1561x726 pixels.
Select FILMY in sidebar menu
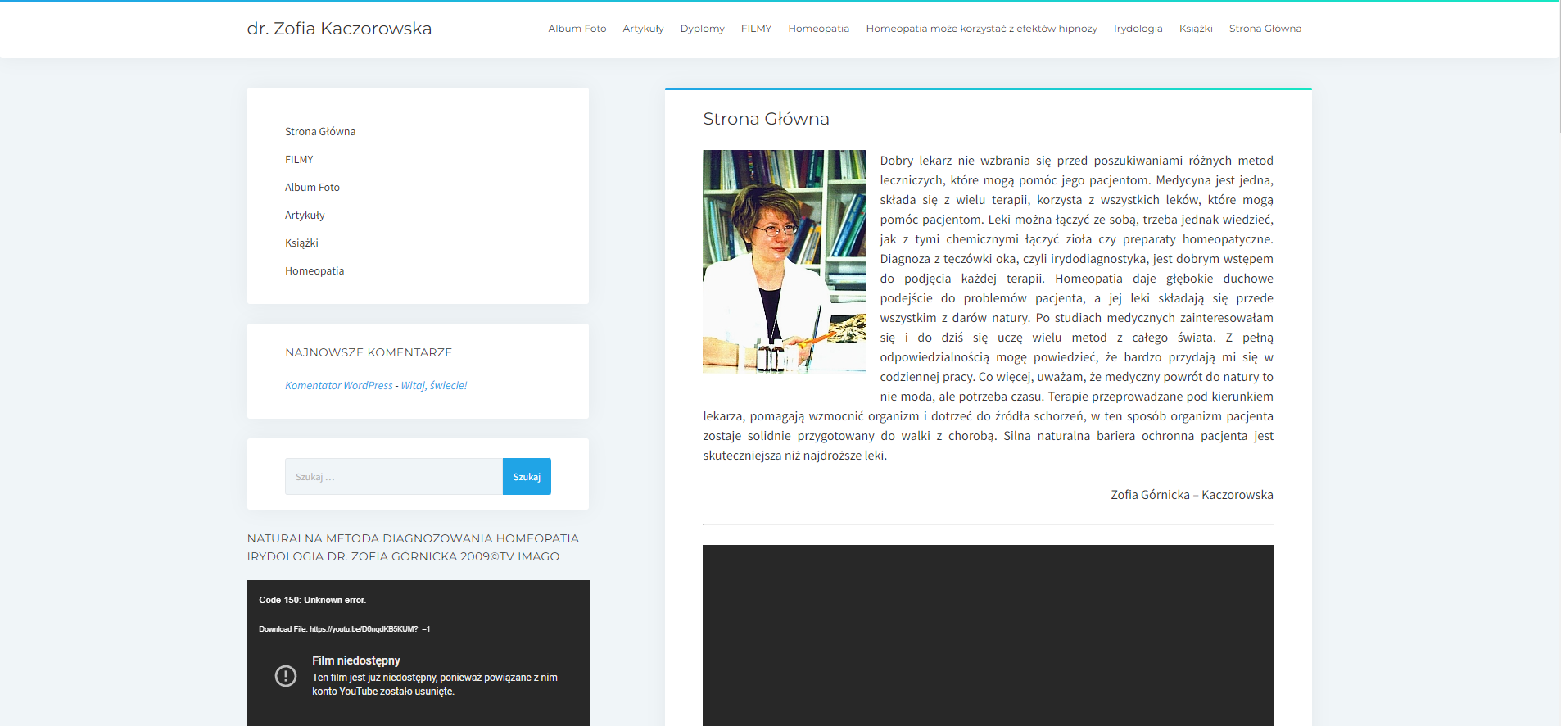(299, 160)
